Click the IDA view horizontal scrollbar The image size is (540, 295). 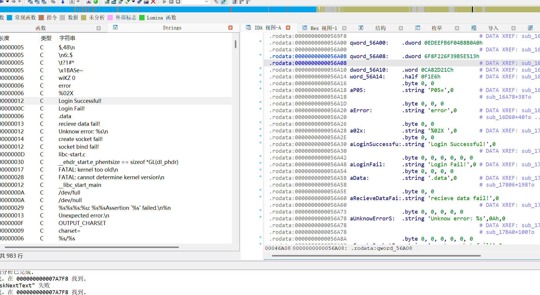click(x=376, y=256)
